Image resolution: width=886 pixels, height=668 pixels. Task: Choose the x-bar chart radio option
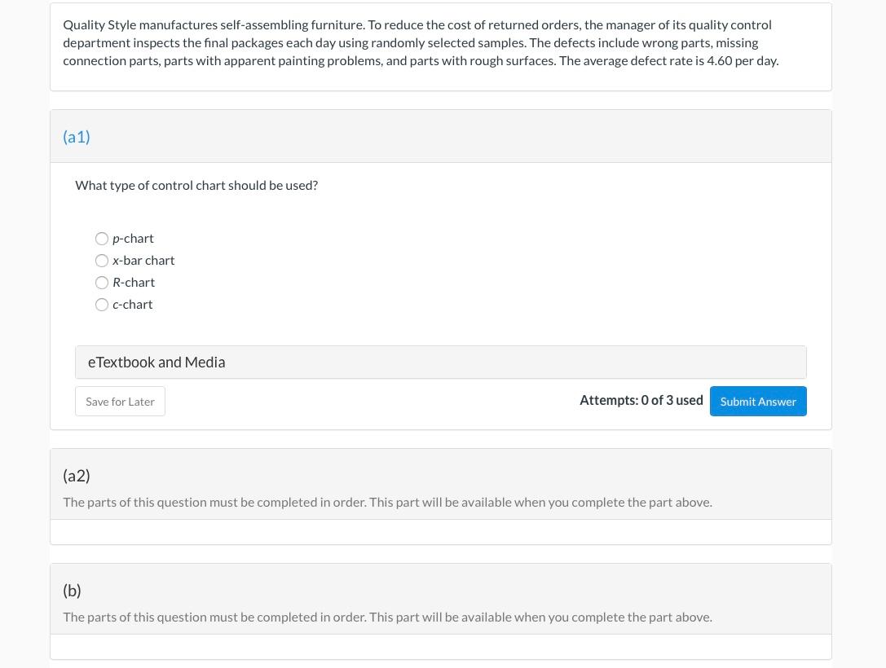point(102,261)
